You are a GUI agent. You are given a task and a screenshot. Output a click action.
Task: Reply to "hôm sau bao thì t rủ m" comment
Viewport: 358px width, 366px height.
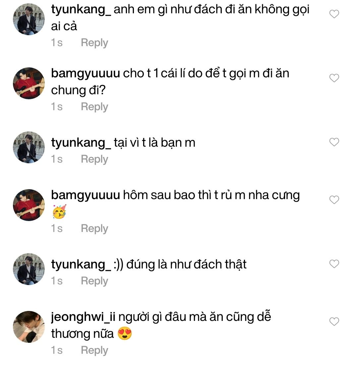(94, 229)
